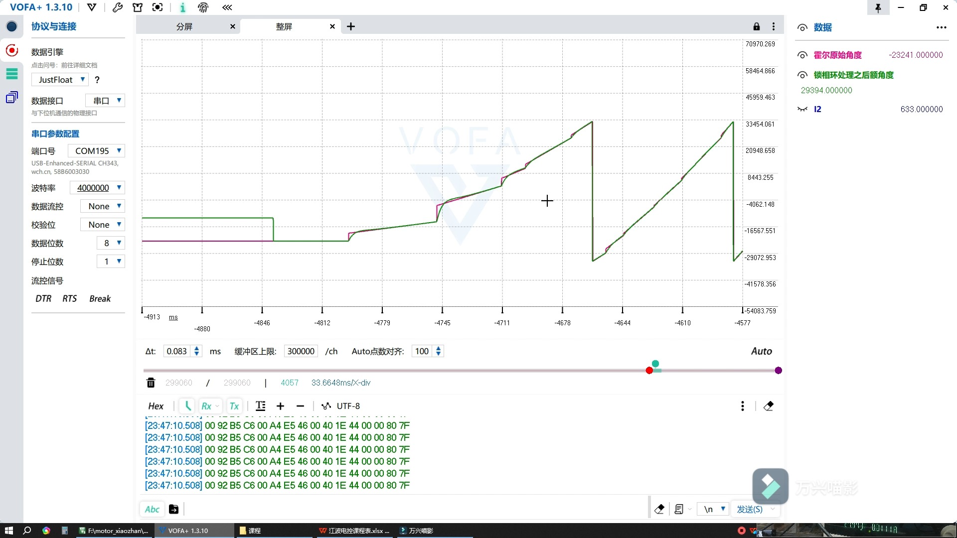Show the hidden I2 channel
This screenshot has height=538, width=957.
(802, 109)
